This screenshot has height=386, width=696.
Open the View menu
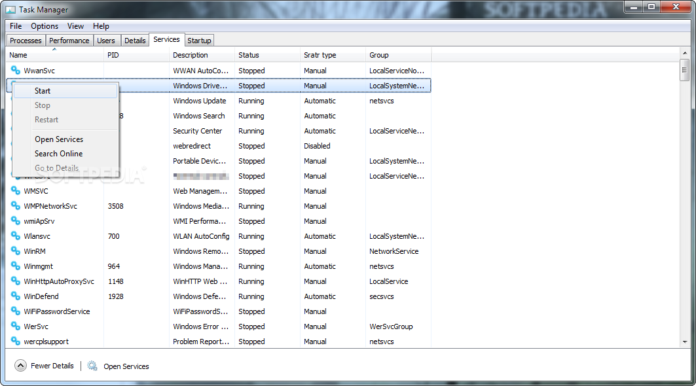point(75,26)
